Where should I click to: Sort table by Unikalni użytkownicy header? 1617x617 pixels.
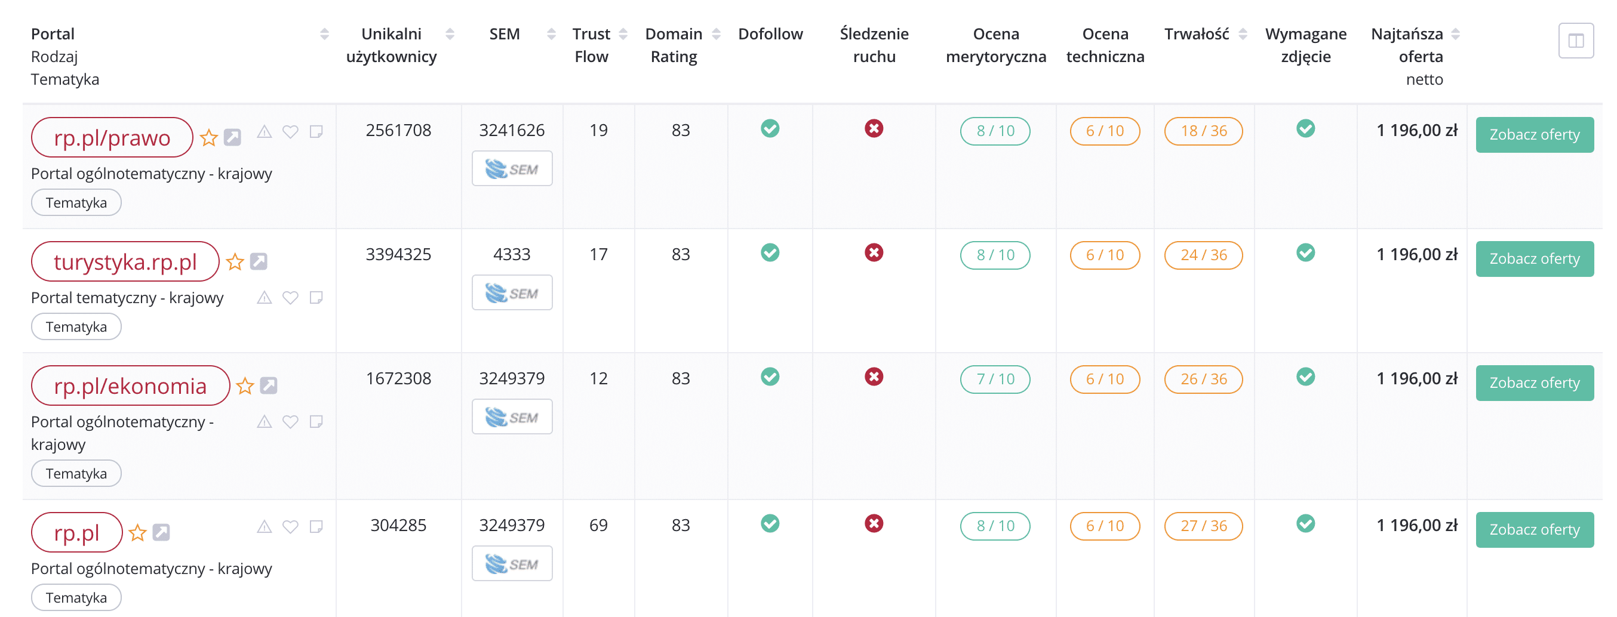click(450, 34)
